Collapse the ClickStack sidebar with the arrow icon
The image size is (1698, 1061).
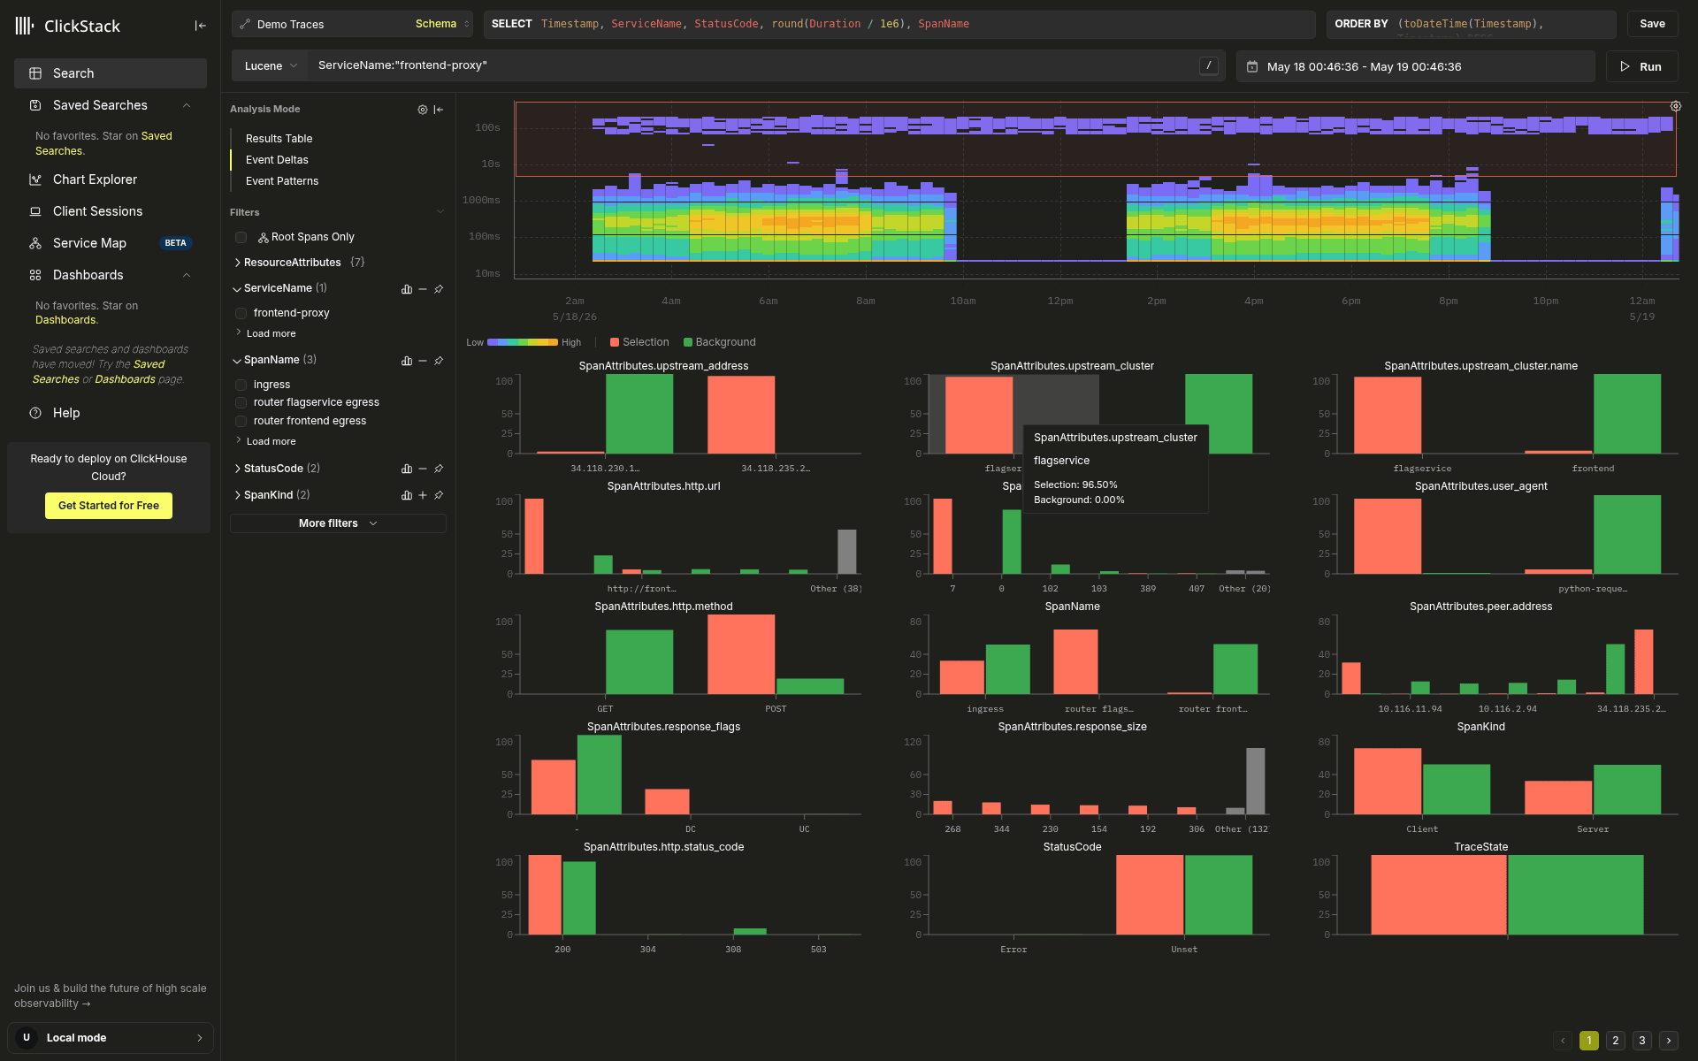point(201,26)
